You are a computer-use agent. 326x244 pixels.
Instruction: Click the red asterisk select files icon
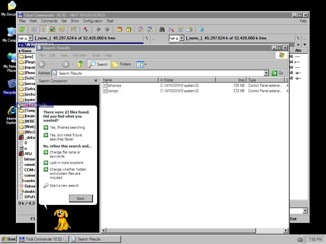(86, 29)
